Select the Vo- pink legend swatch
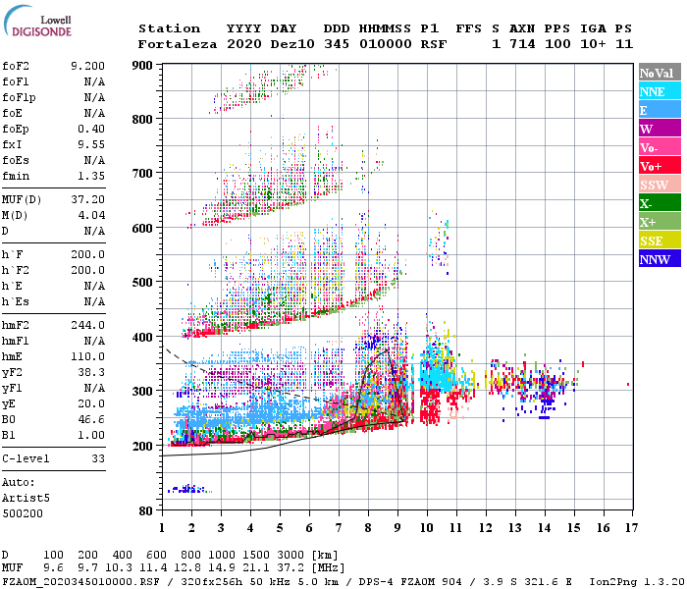687x589 pixels. (660, 147)
